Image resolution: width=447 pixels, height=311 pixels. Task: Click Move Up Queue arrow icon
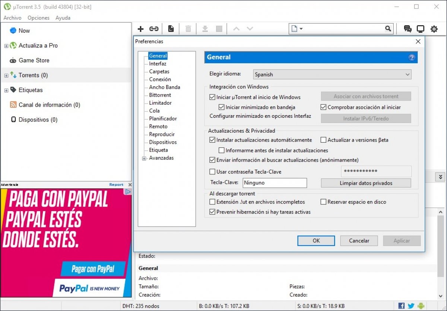(236, 29)
